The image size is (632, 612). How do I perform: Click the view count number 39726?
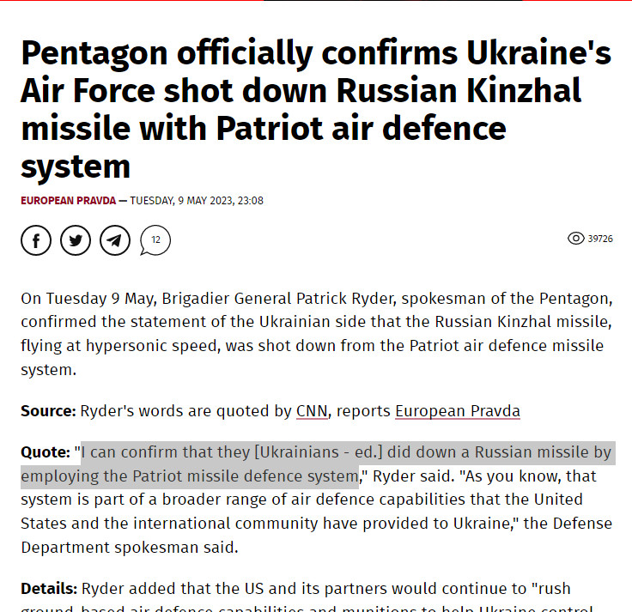[600, 239]
